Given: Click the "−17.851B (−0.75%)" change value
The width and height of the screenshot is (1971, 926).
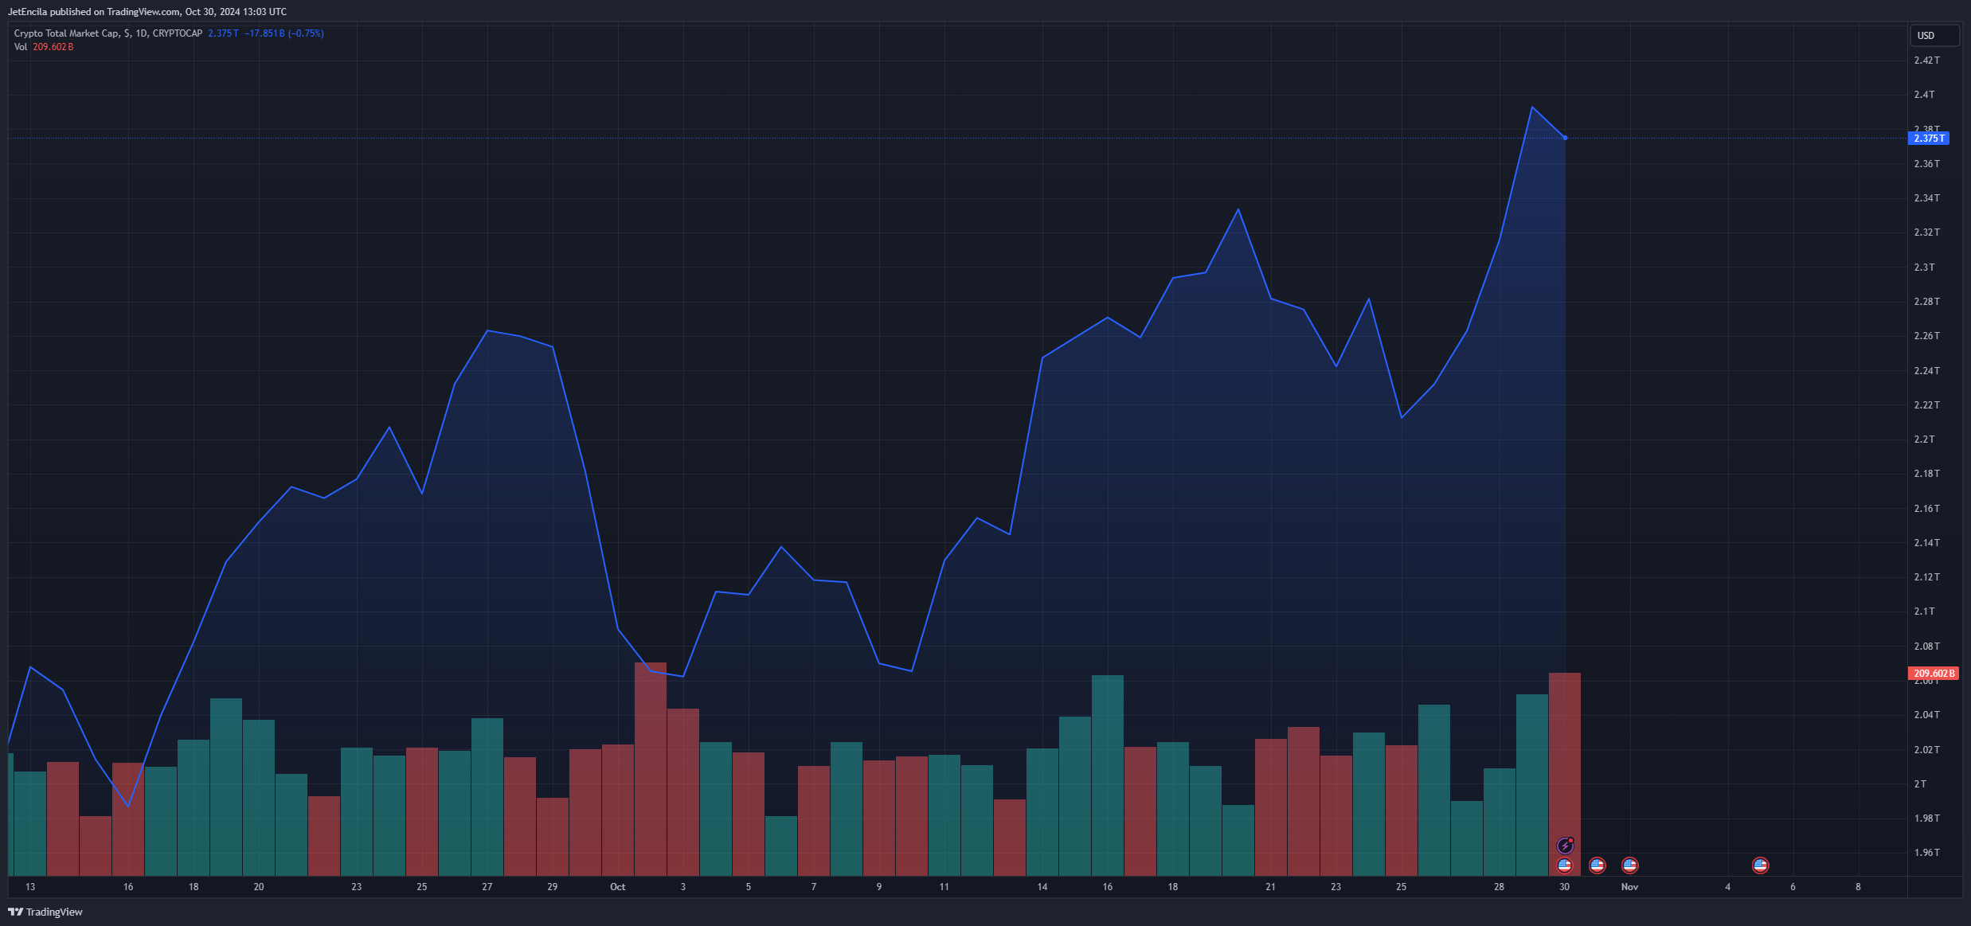Looking at the screenshot, I should point(284,33).
